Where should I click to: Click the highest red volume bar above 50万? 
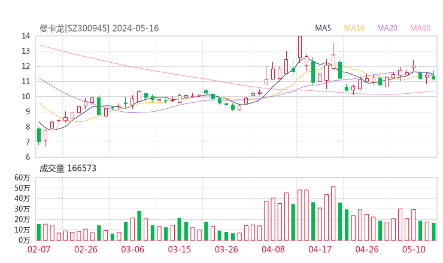333,213
